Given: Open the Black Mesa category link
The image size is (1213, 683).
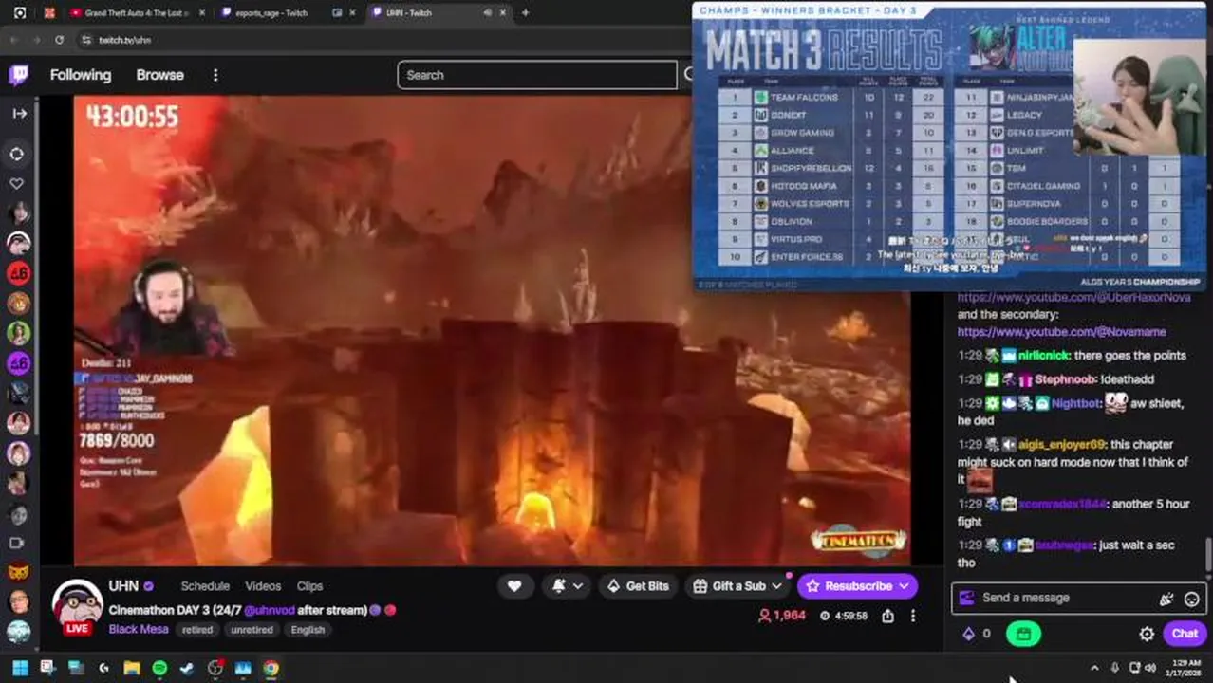Looking at the screenshot, I should coord(139,629).
